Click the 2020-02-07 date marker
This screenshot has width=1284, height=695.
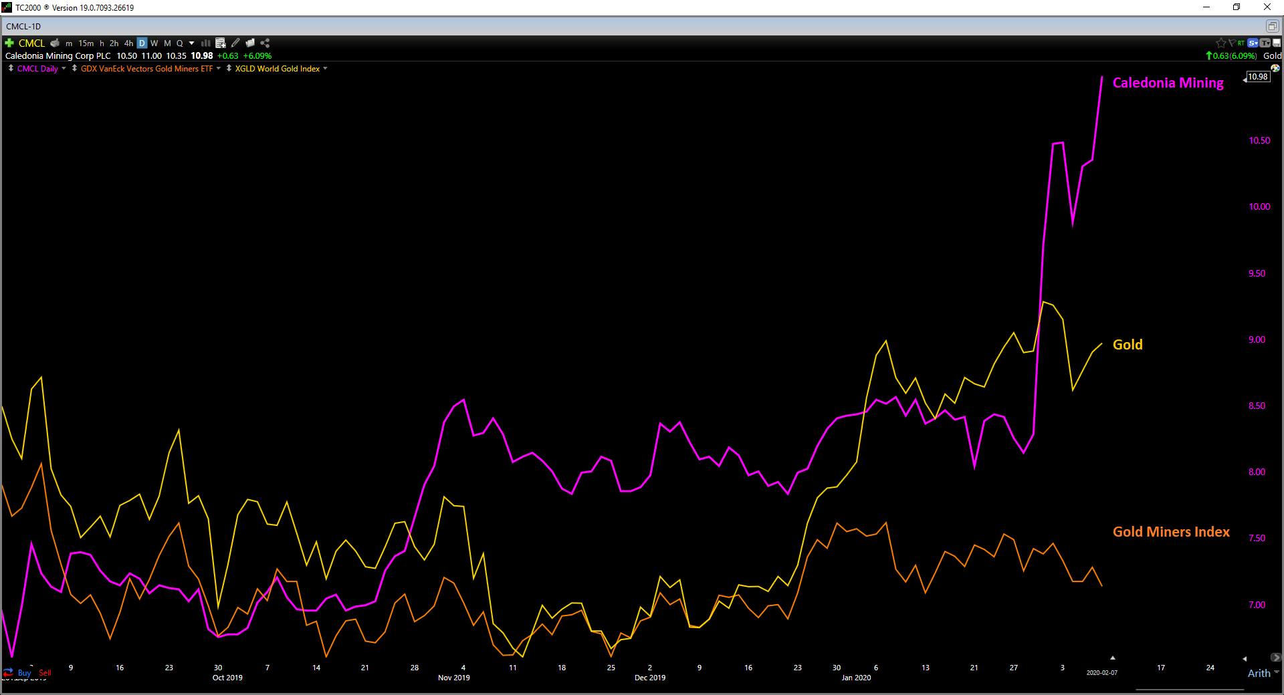[1102, 672]
